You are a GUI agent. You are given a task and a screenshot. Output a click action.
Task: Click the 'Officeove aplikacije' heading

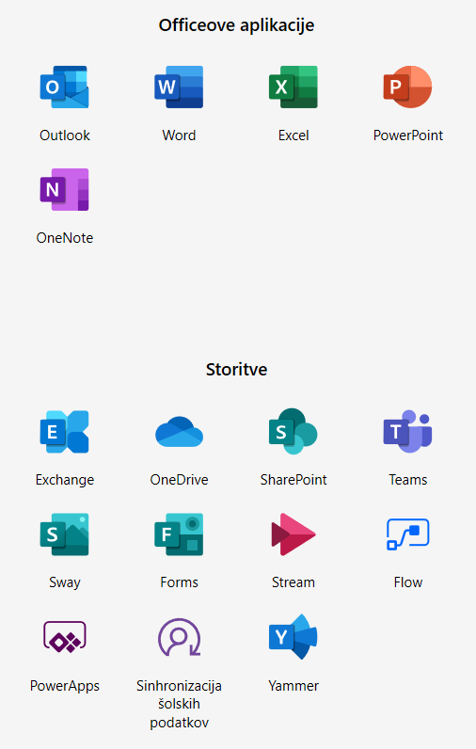click(x=236, y=25)
